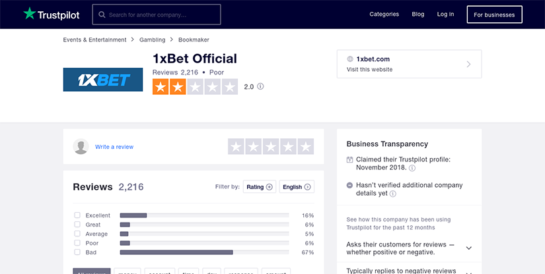Check the Excellent rating filter
545x274 pixels.
[77, 215]
